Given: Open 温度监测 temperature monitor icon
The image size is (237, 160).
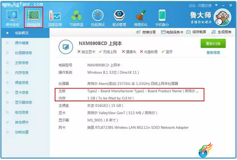Looking at the screenshot, I should [x=55, y=18].
